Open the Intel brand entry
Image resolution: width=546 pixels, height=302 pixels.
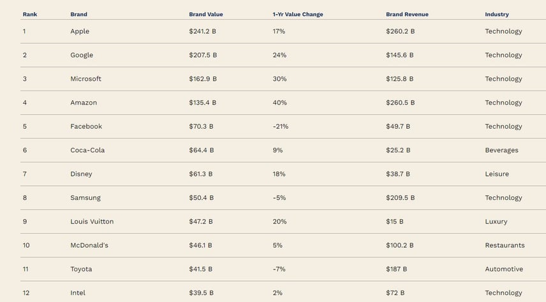coord(78,292)
